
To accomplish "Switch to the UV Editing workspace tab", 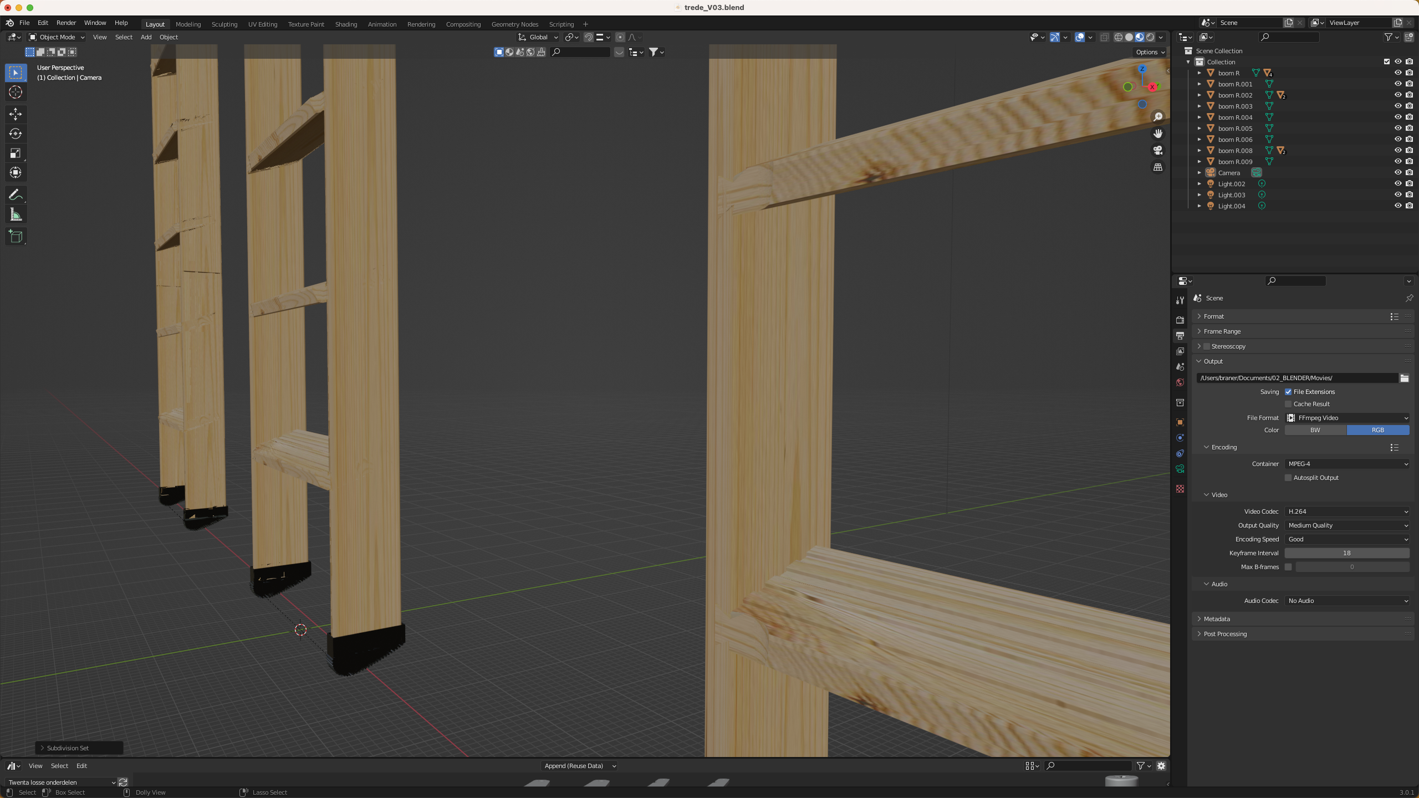I will point(263,24).
